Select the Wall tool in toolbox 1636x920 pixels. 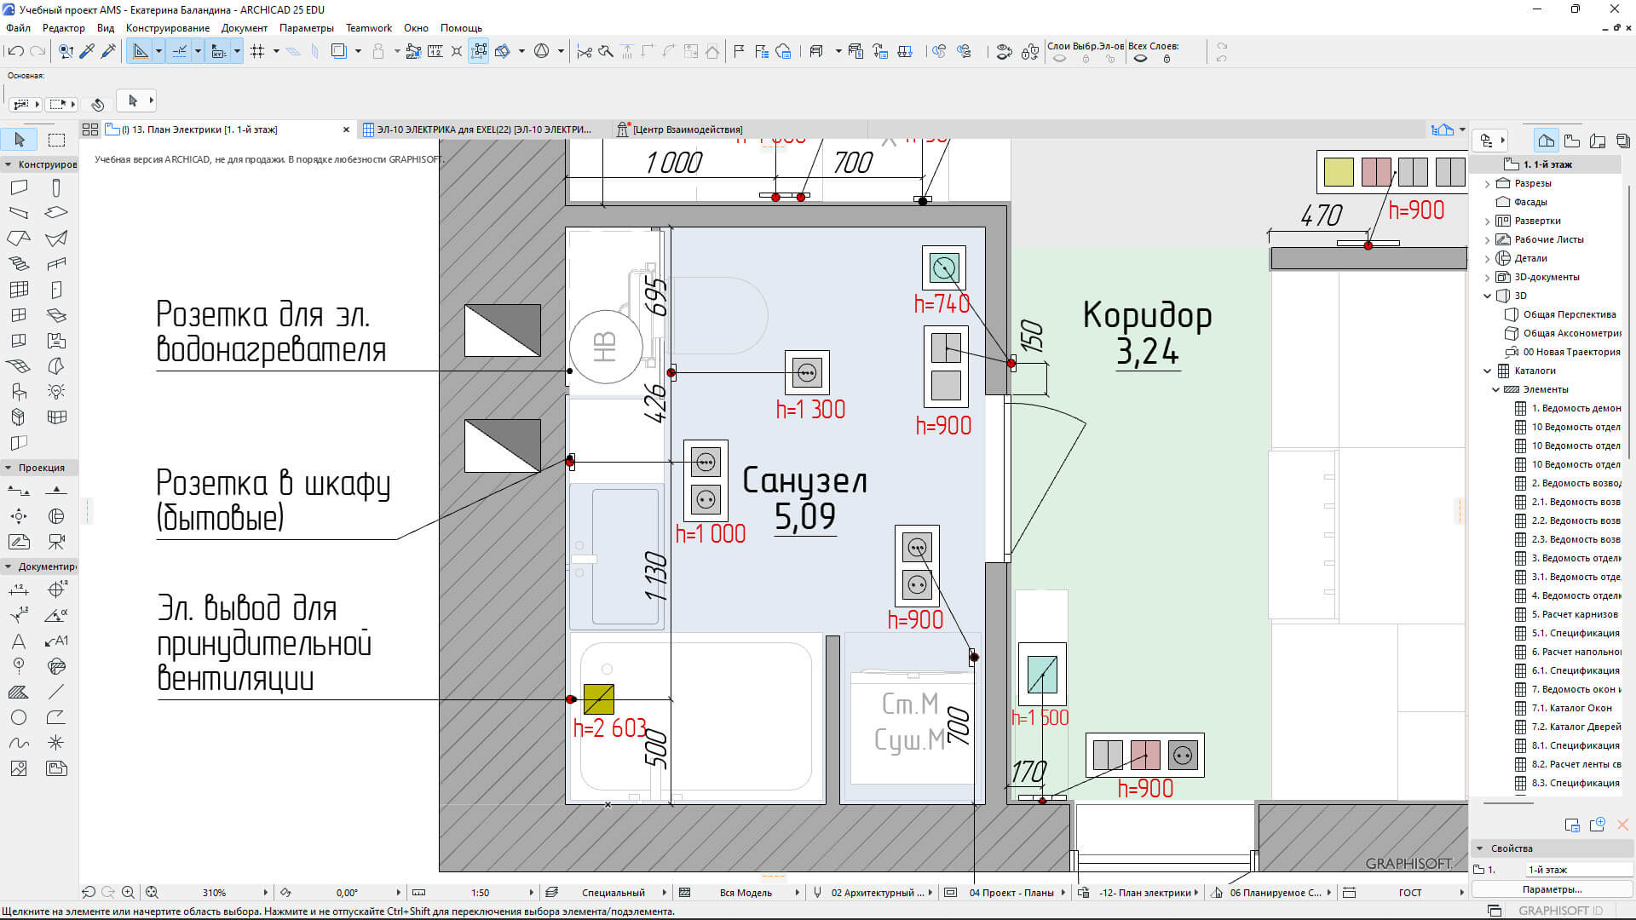(x=19, y=187)
